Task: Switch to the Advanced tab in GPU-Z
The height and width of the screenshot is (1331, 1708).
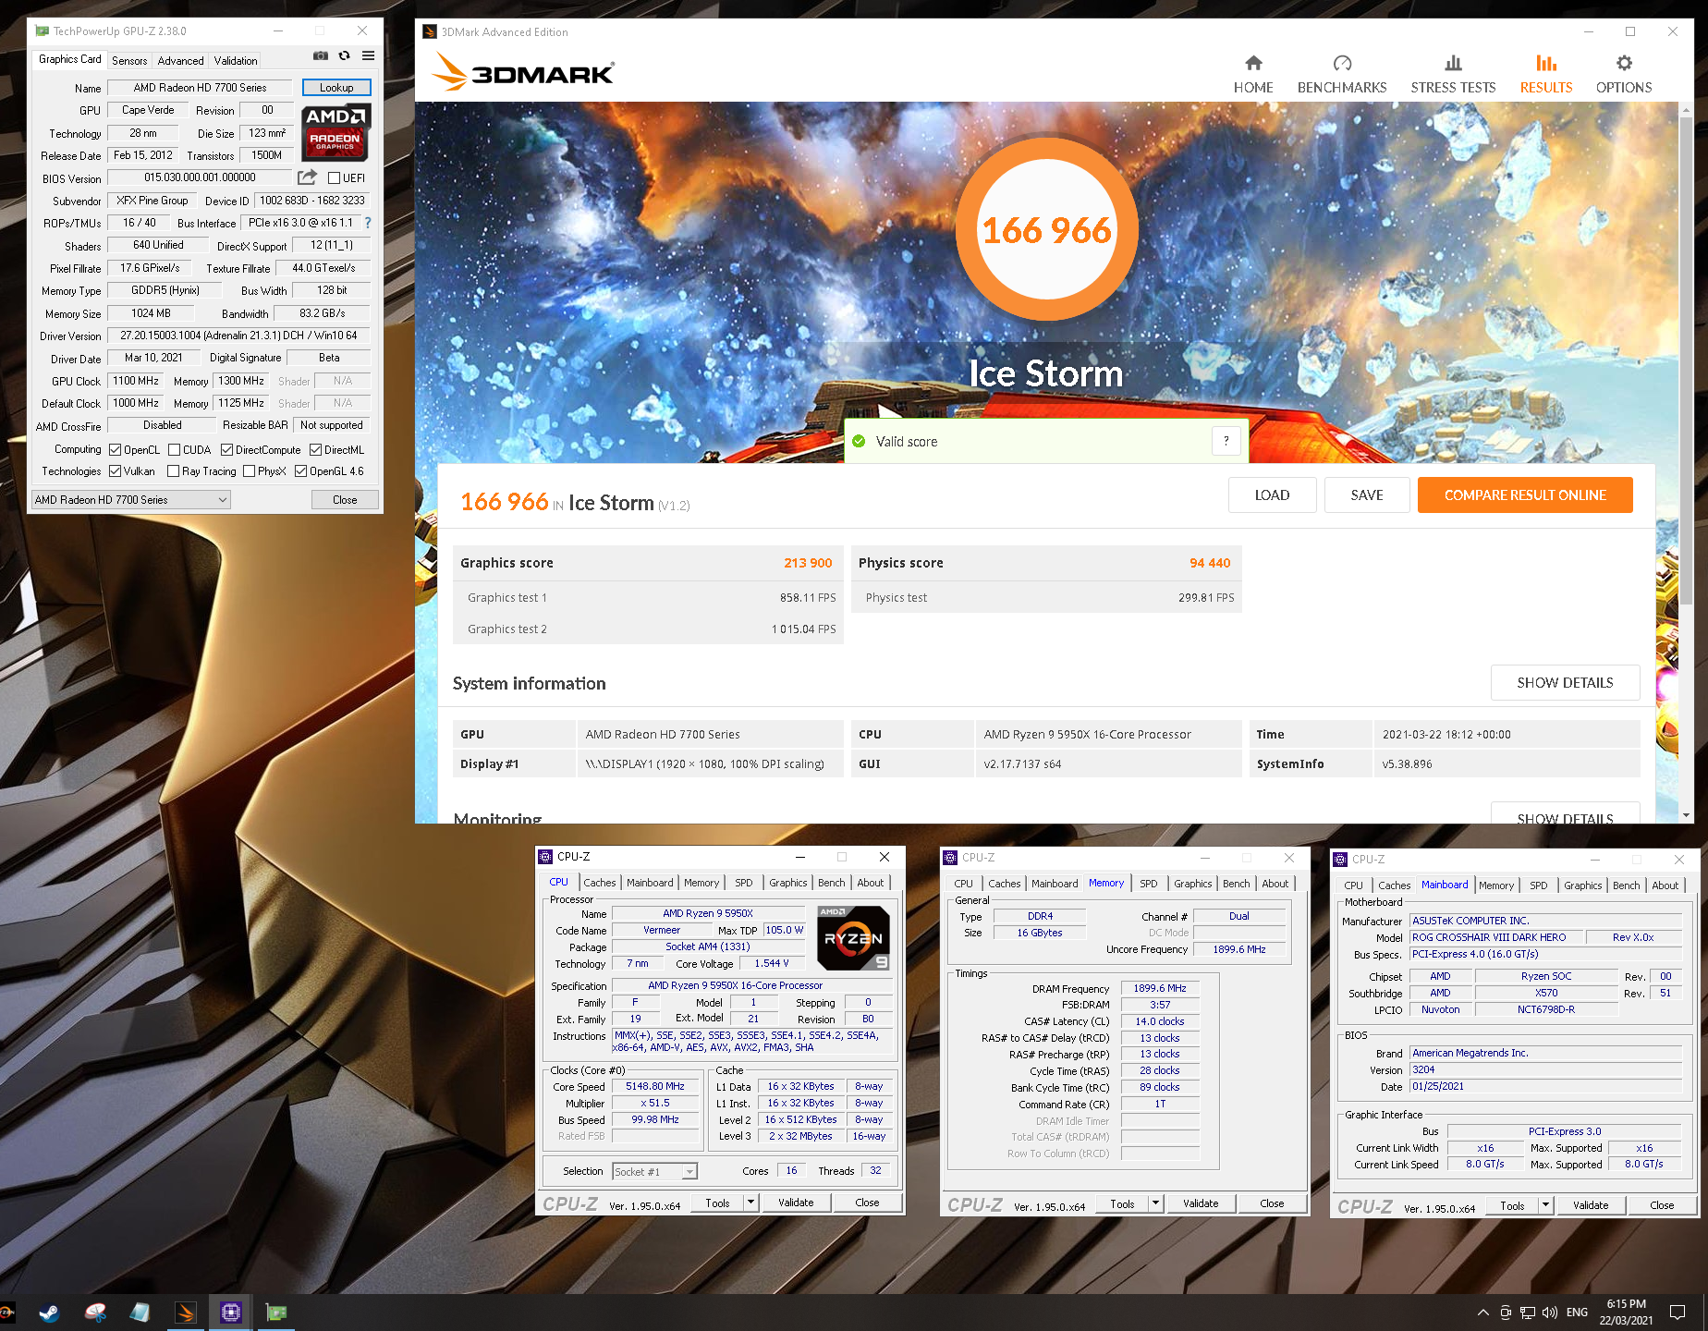Action: pyautogui.click(x=180, y=60)
